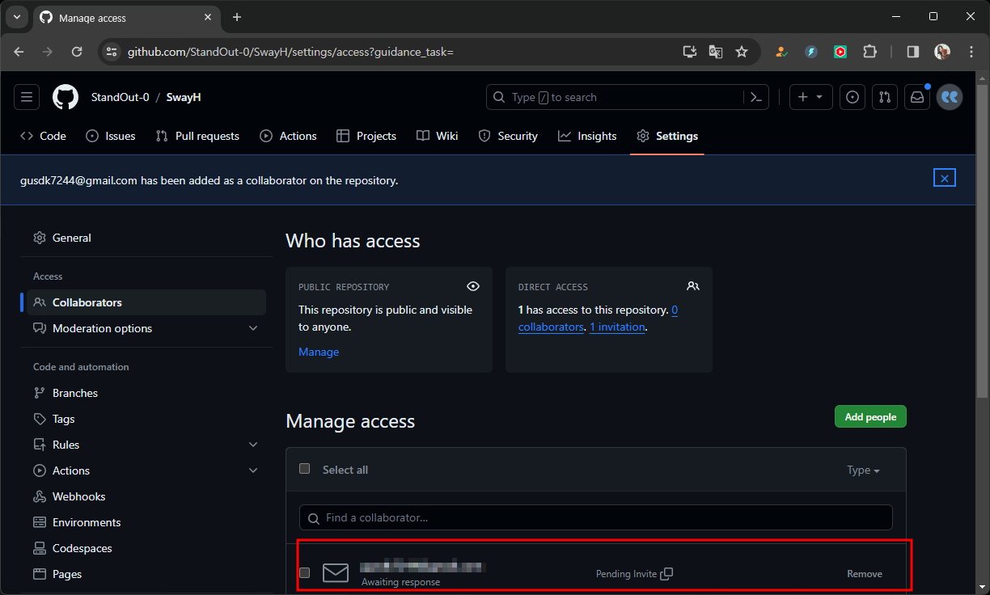
Task: Click the red video extension icon
Action: click(840, 52)
